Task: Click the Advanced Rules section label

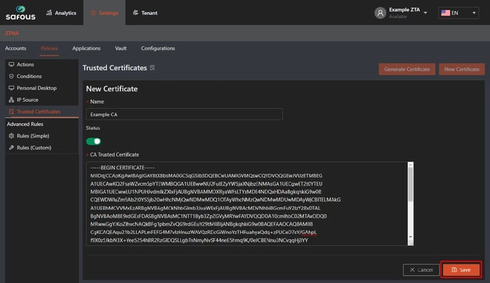Action: pyautogui.click(x=25, y=124)
